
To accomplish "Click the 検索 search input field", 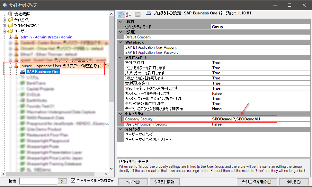I will click(38, 181).
